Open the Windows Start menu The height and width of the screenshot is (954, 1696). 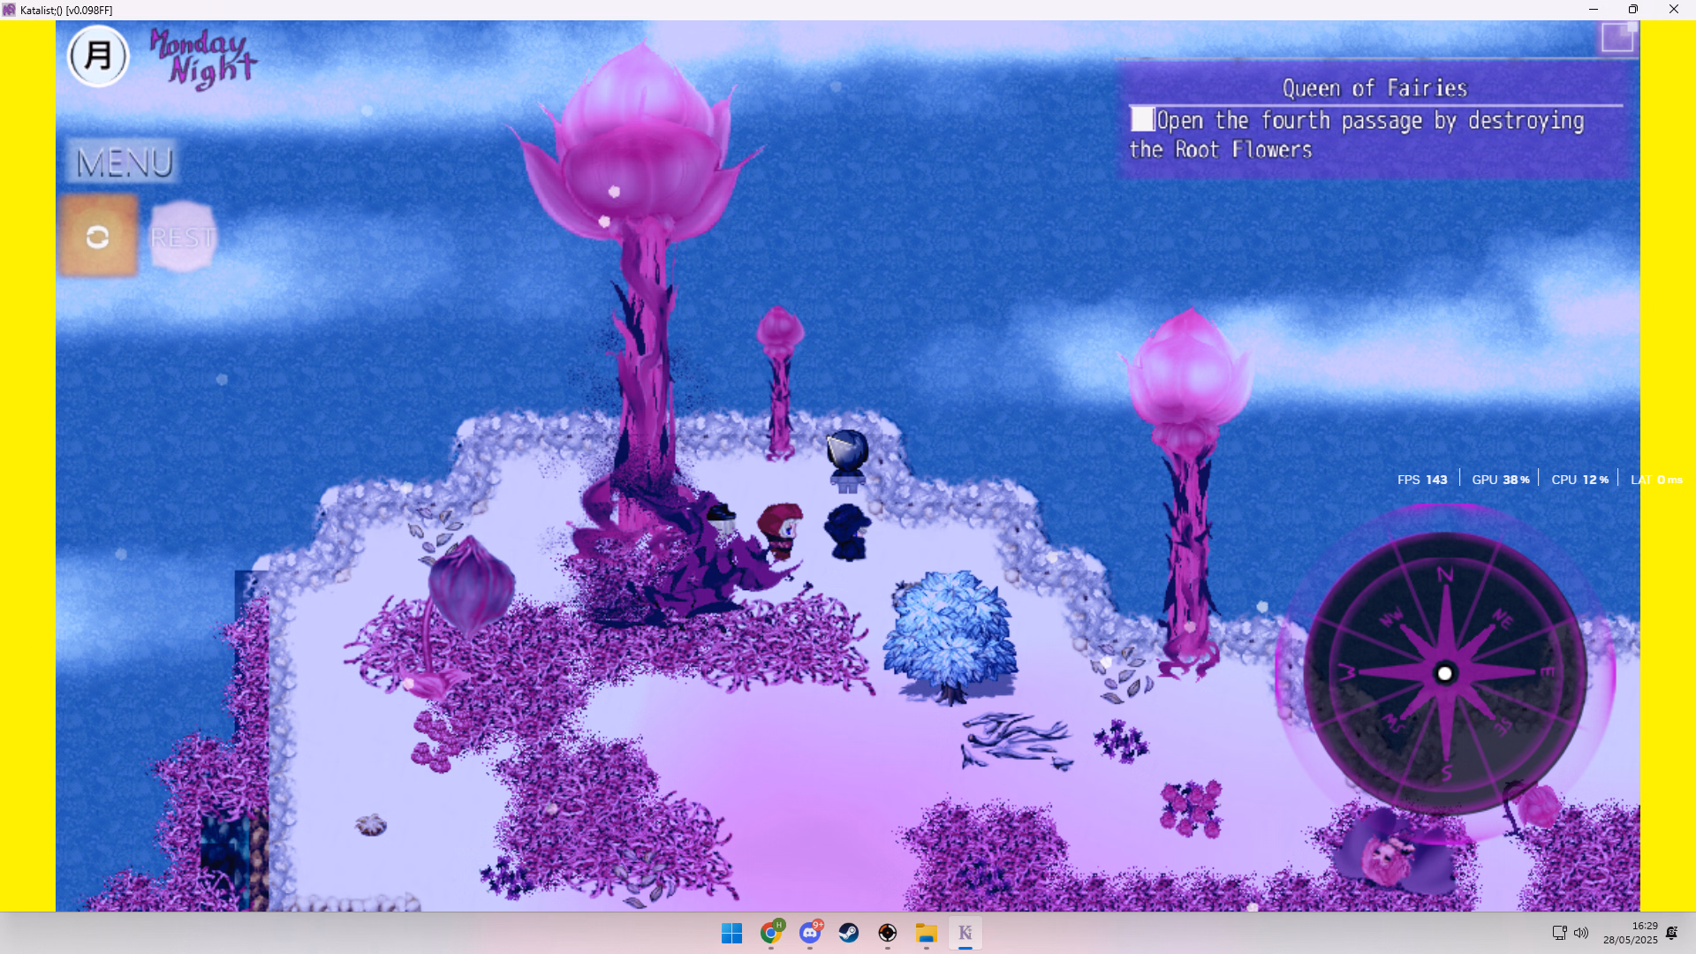[x=731, y=933]
